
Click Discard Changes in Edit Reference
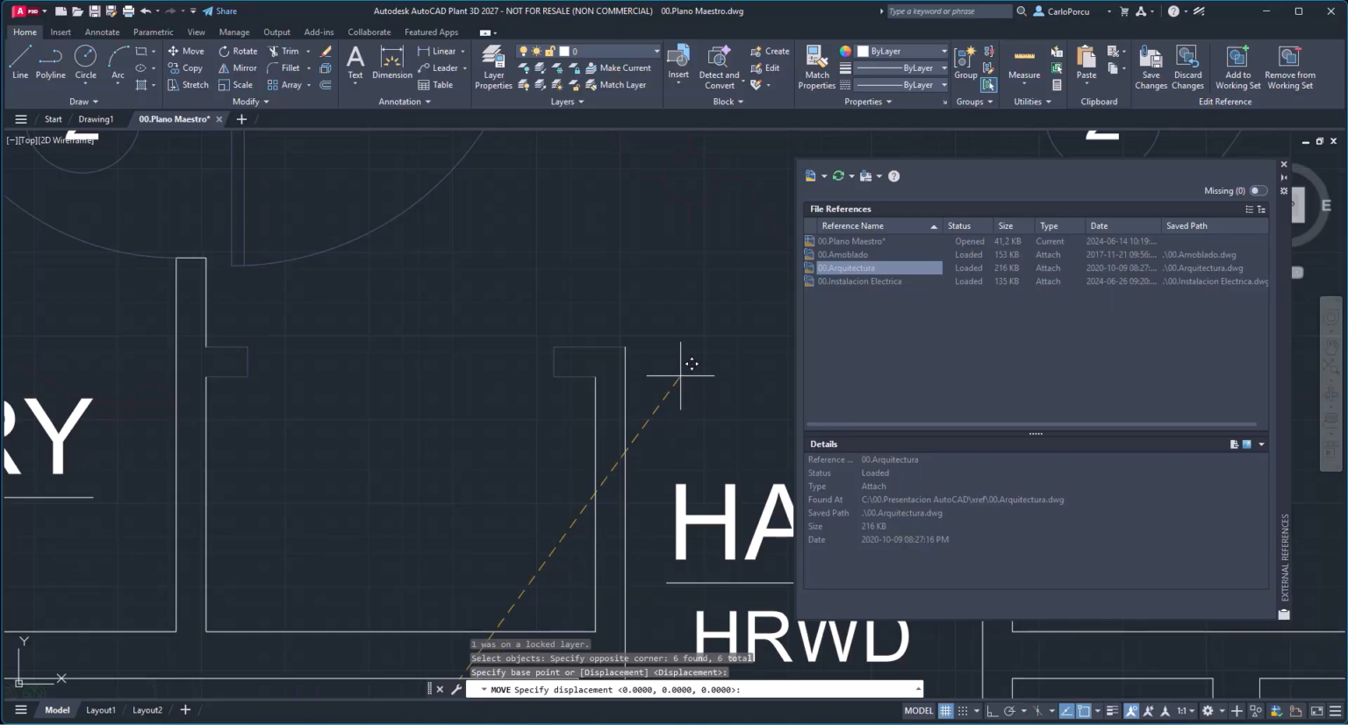coord(1187,68)
